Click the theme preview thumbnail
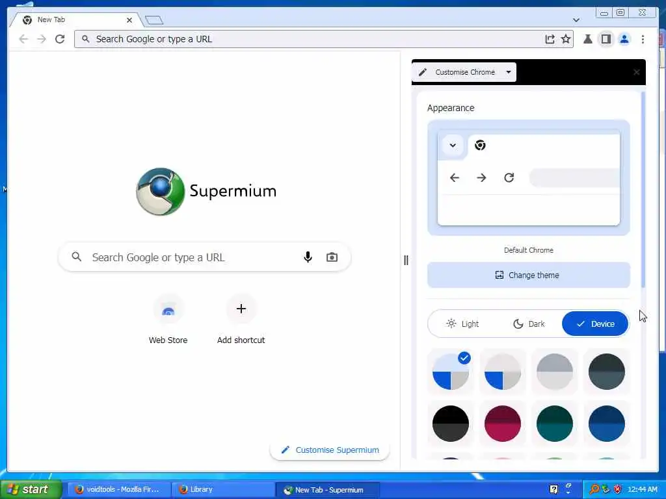 [528, 178]
